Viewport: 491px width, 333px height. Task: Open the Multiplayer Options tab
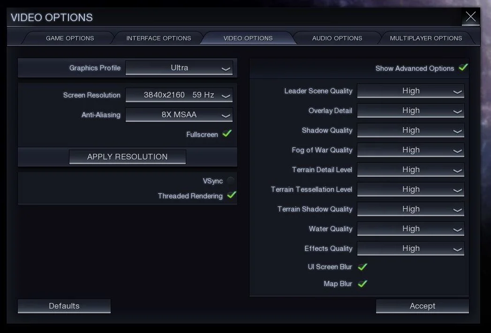[426, 38]
